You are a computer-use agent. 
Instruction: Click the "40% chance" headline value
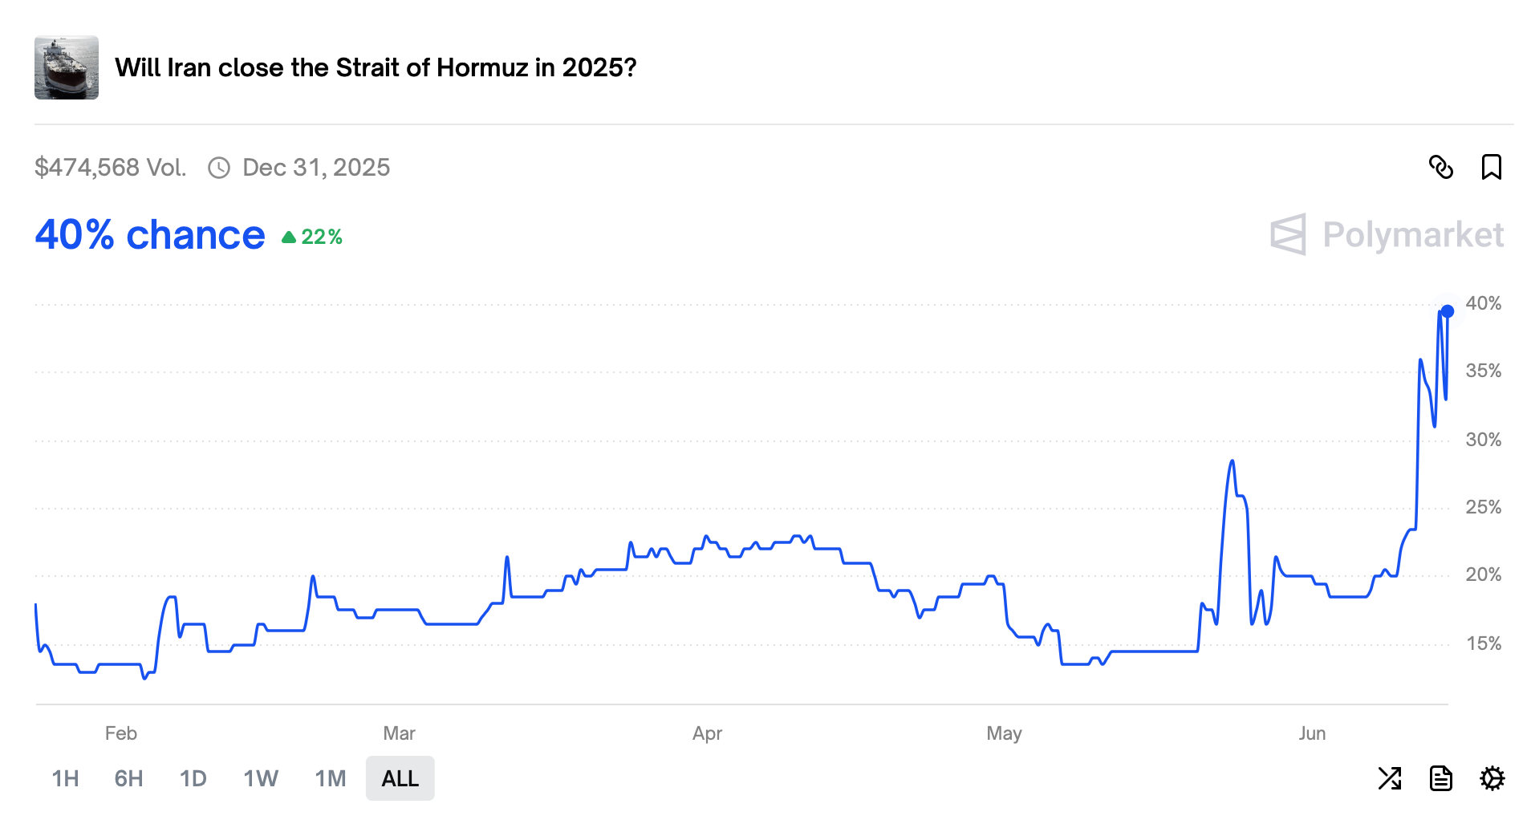tap(150, 235)
